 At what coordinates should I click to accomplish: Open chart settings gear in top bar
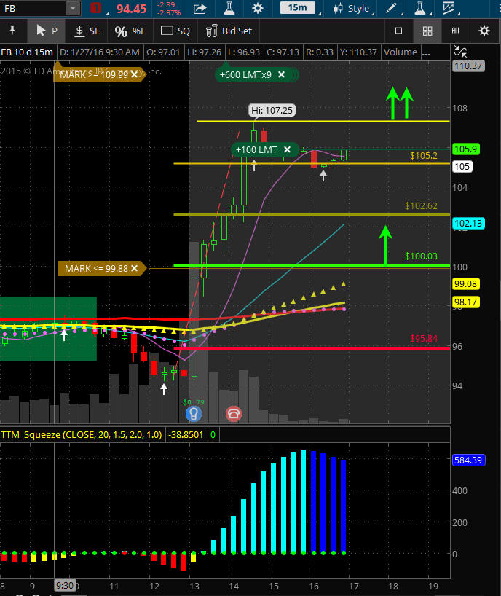pos(258,8)
